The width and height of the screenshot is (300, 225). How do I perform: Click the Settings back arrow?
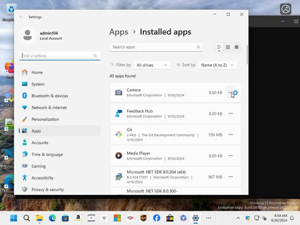tap(21, 17)
